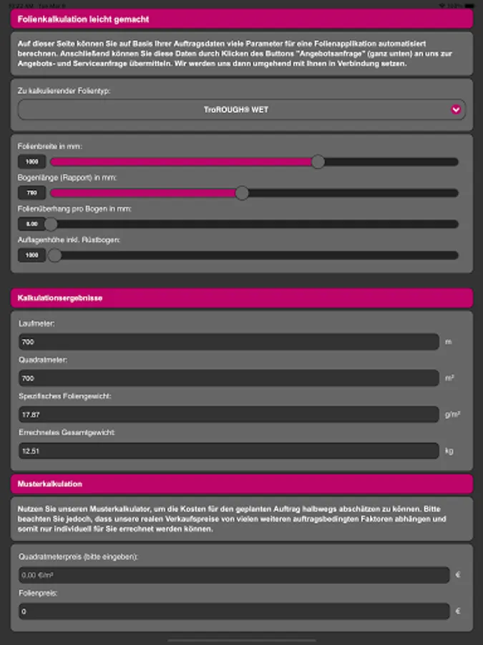Focus the Quadratmeterpreis input field
Image resolution: width=483 pixels, height=645 pixels.
pos(234,575)
